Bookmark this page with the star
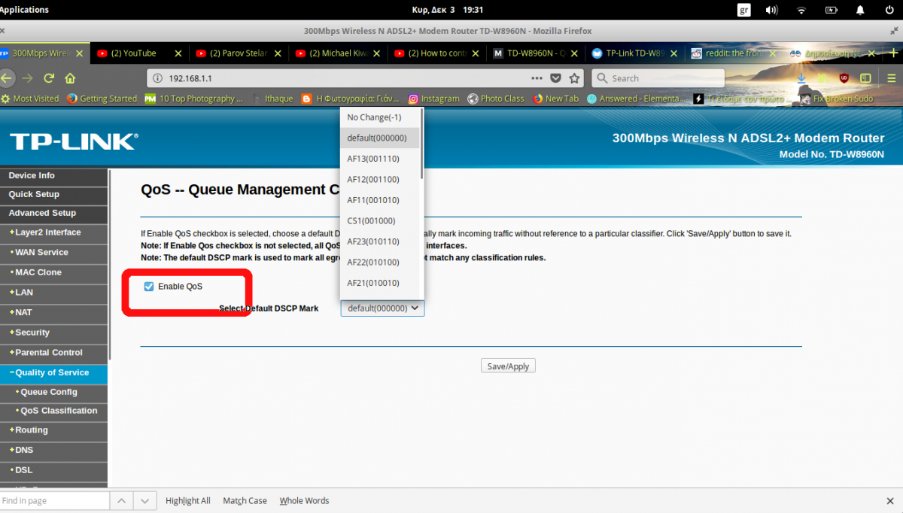The width and height of the screenshot is (903, 513). coord(574,78)
